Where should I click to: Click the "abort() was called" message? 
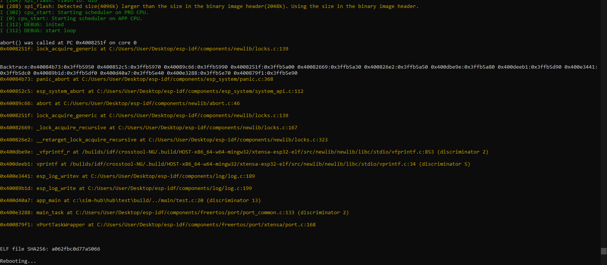click(x=68, y=43)
